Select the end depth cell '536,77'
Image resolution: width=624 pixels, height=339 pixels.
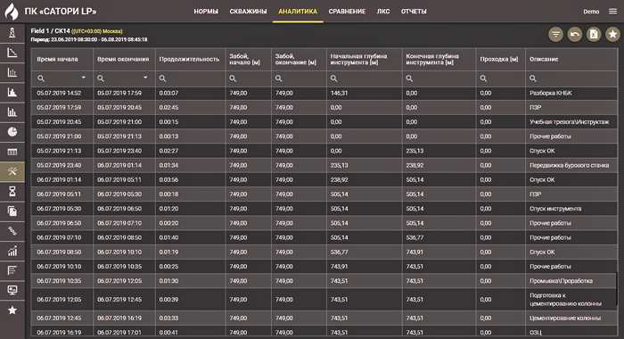[x=439, y=237]
